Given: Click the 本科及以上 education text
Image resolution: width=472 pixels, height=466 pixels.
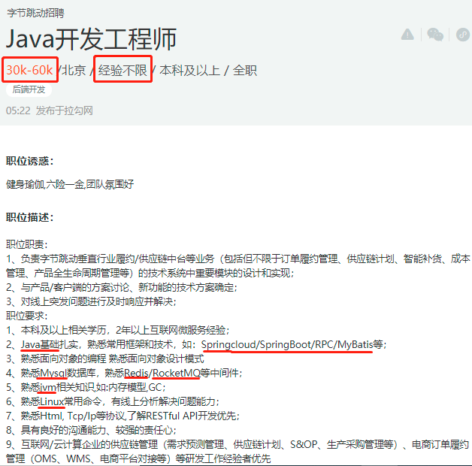Looking at the screenshot, I should pos(189,70).
